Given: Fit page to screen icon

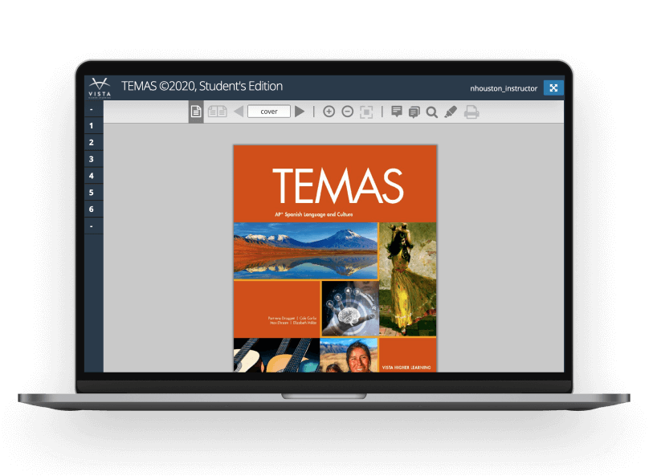Looking at the screenshot, I should (366, 112).
